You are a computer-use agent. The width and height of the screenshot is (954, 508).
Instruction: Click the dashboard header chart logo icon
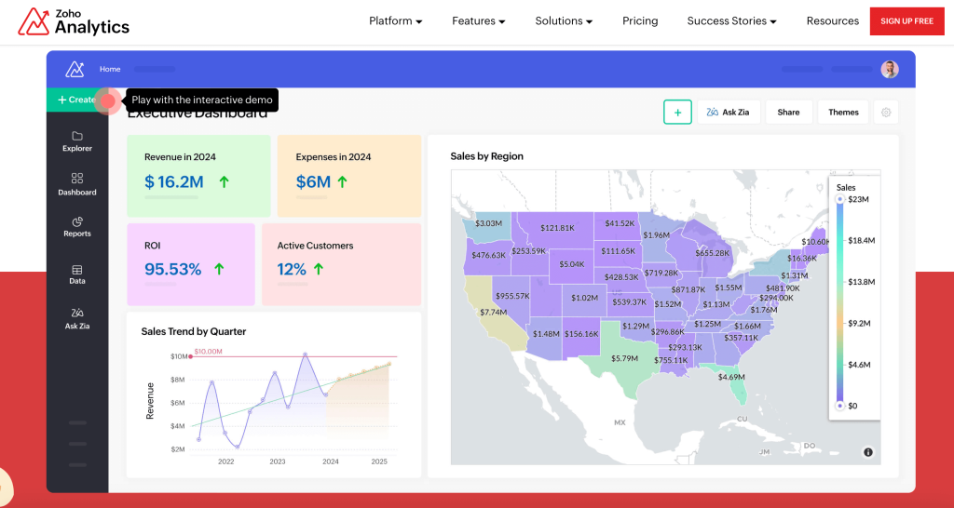click(75, 69)
